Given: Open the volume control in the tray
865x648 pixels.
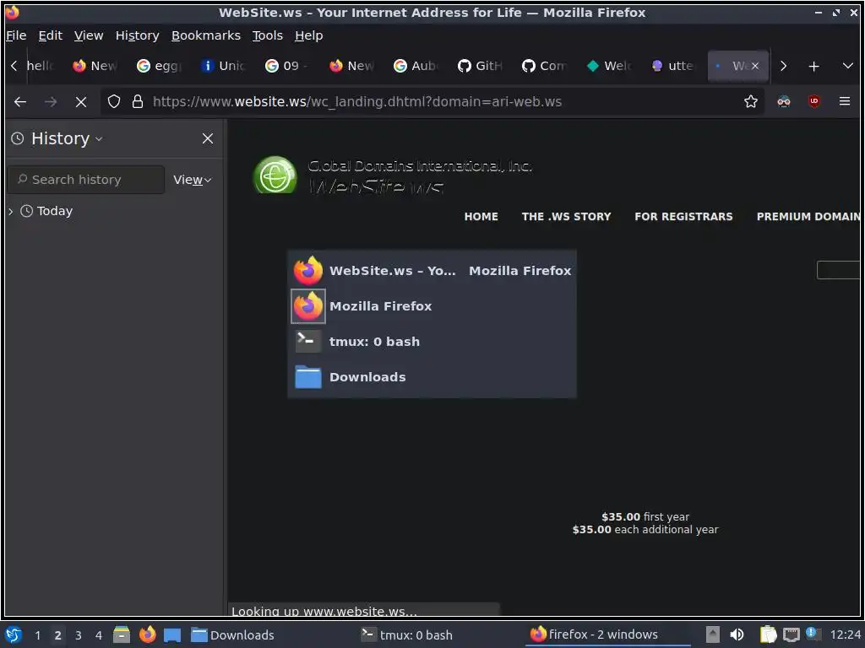Looking at the screenshot, I should [737, 634].
